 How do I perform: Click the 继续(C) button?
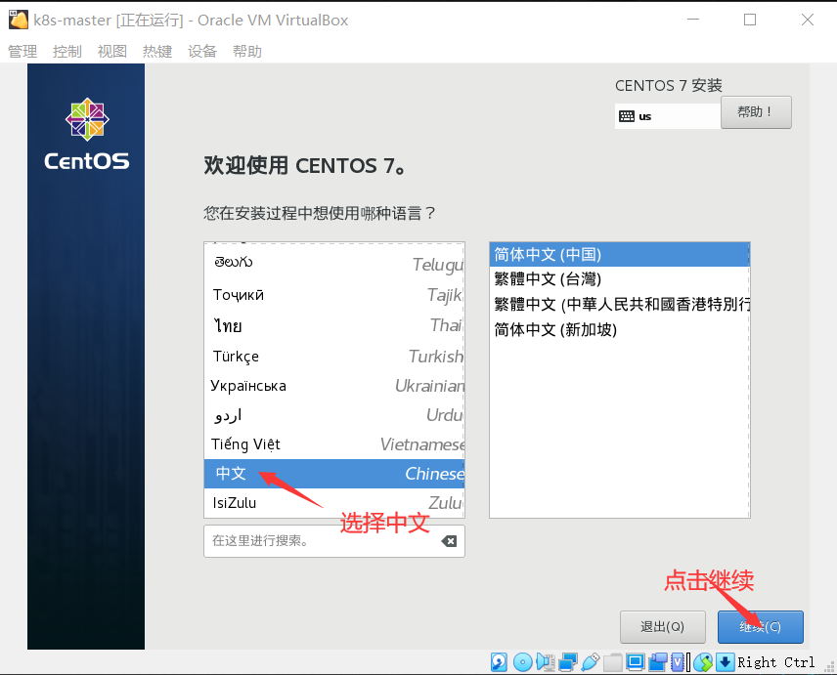761,626
